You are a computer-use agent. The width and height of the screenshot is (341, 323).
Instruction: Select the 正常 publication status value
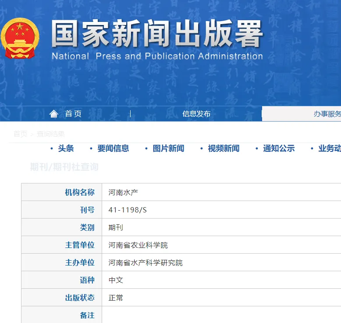coord(116,298)
